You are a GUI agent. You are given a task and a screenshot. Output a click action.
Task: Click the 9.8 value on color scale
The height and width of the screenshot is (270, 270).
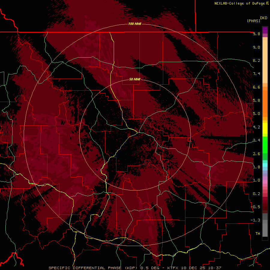[x=256, y=34]
